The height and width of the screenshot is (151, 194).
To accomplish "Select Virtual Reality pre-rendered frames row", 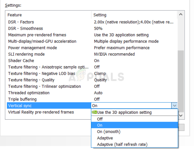I will [x=41, y=112].
